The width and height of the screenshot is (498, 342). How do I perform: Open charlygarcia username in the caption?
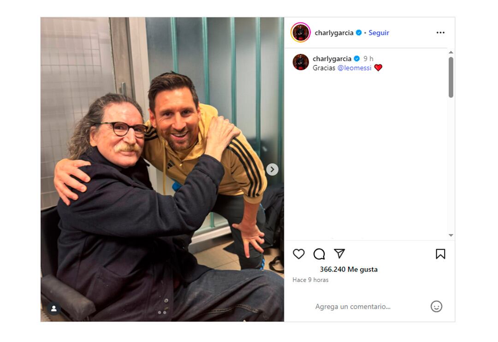(332, 59)
